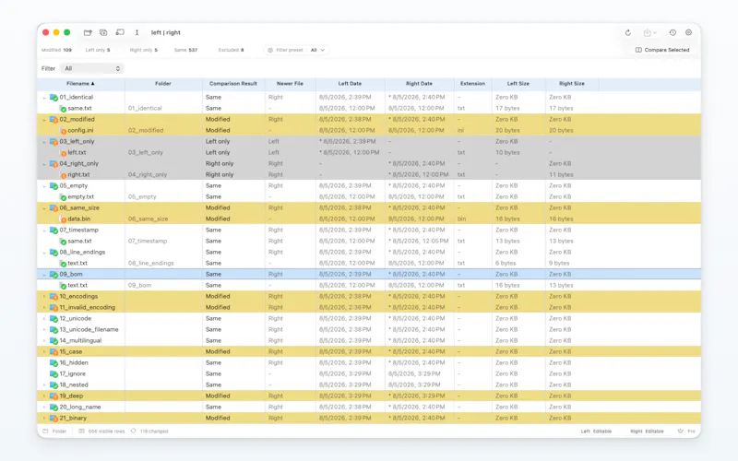Viewport: 738px width, 461px height.
Task: Collapse the 01_identical folder
Action: click(44, 98)
